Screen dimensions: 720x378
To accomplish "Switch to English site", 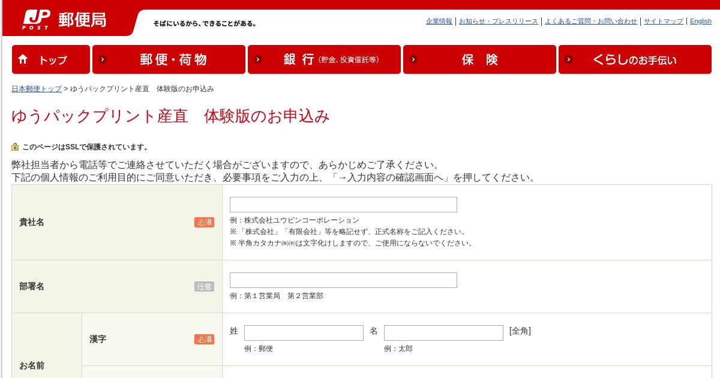I will pyautogui.click(x=701, y=21).
